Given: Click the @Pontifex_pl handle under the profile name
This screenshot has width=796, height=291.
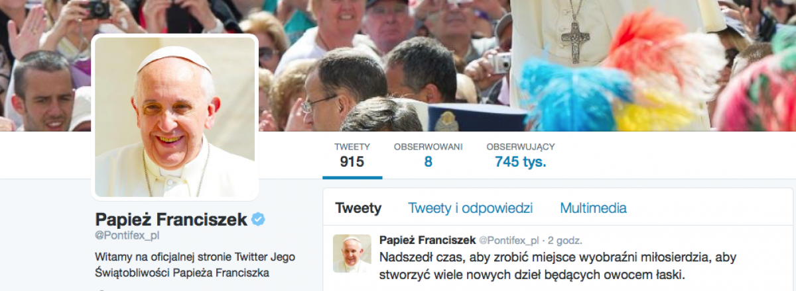Looking at the screenshot, I should [x=127, y=235].
